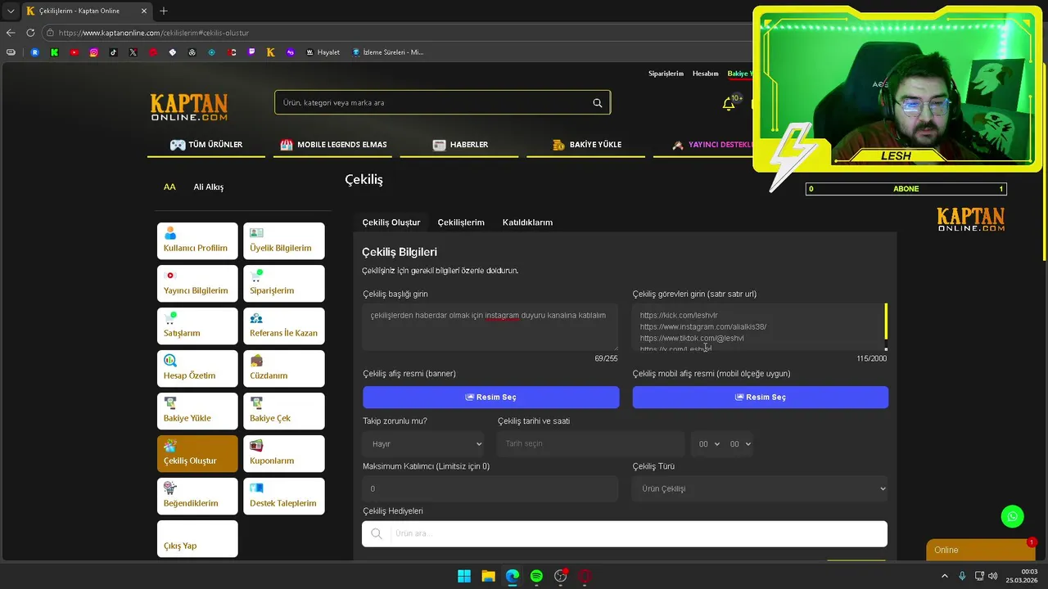Open the Instagram bookmark icon
The image size is (1048, 589).
(94, 52)
